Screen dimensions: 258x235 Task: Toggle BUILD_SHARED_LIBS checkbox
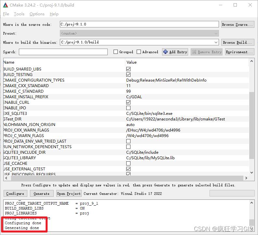pyautogui.click(x=128, y=69)
